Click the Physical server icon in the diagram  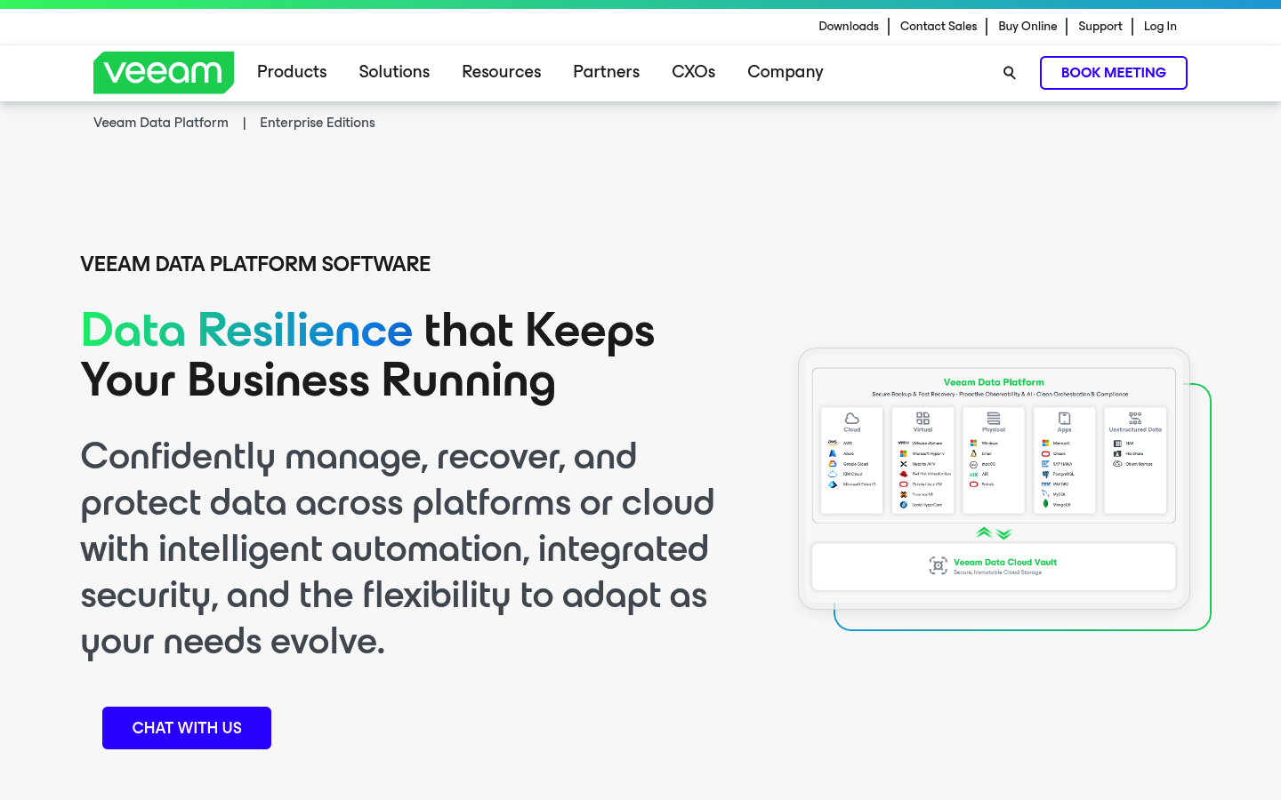click(994, 419)
